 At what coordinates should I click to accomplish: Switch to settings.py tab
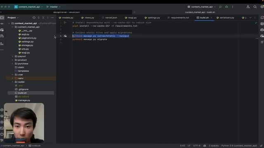pos(152,18)
